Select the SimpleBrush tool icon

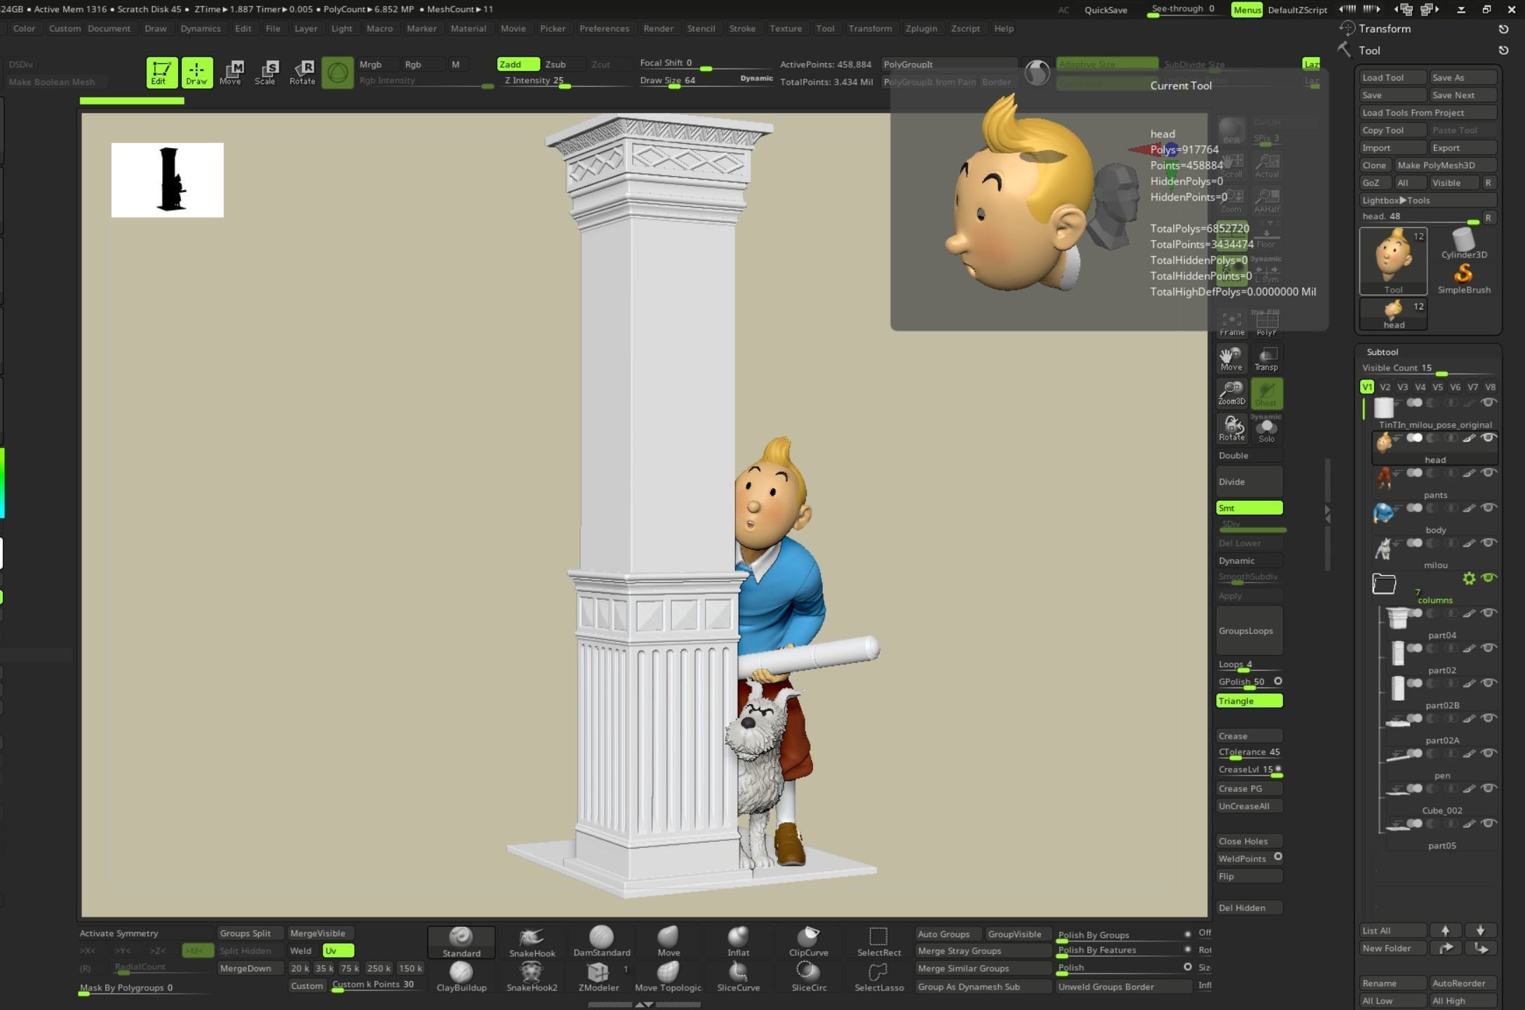click(x=1463, y=278)
